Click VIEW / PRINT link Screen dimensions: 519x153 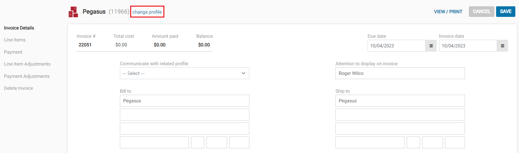point(448,12)
